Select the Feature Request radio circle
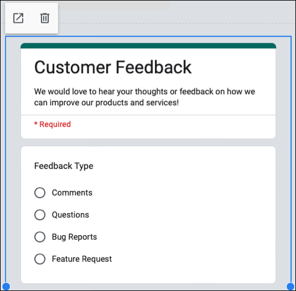This screenshot has height=291, width=296. 40,259
